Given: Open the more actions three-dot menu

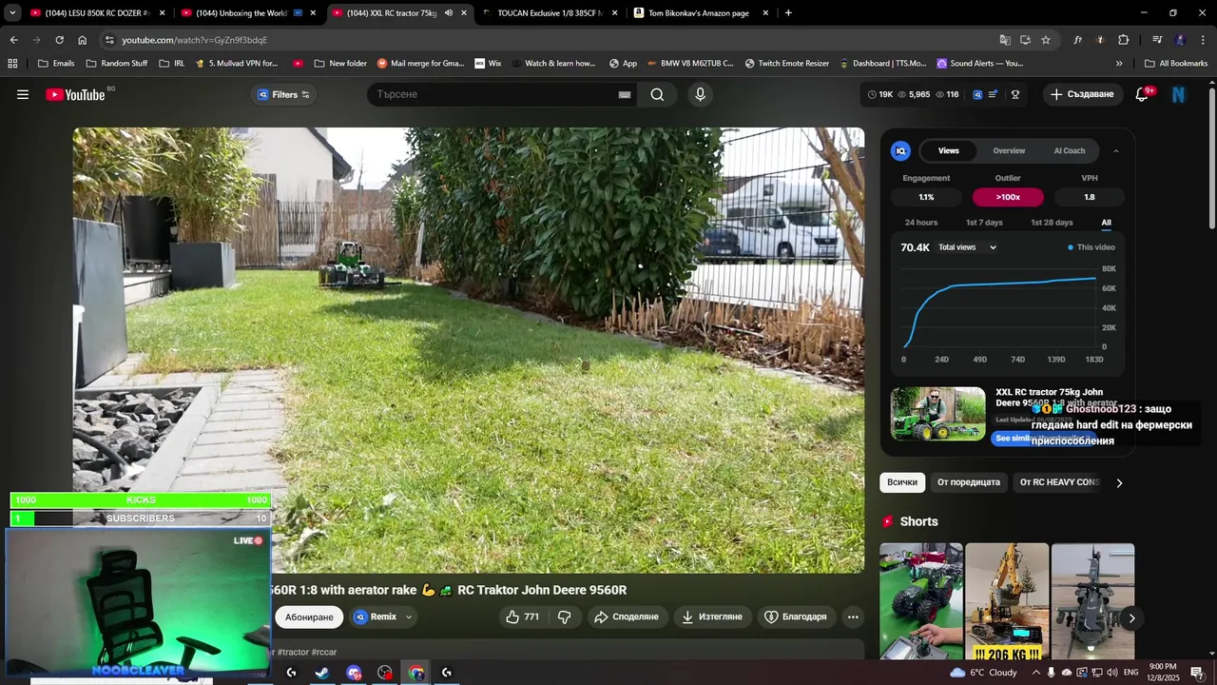Looking at the screenshot, I should (x=853, y=616).
